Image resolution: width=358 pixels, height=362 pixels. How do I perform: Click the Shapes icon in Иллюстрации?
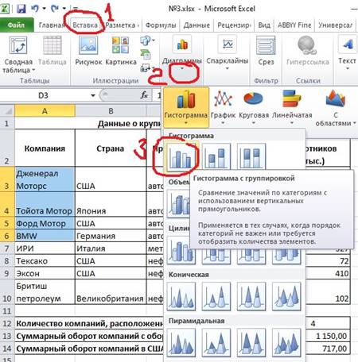coord(146,40)
